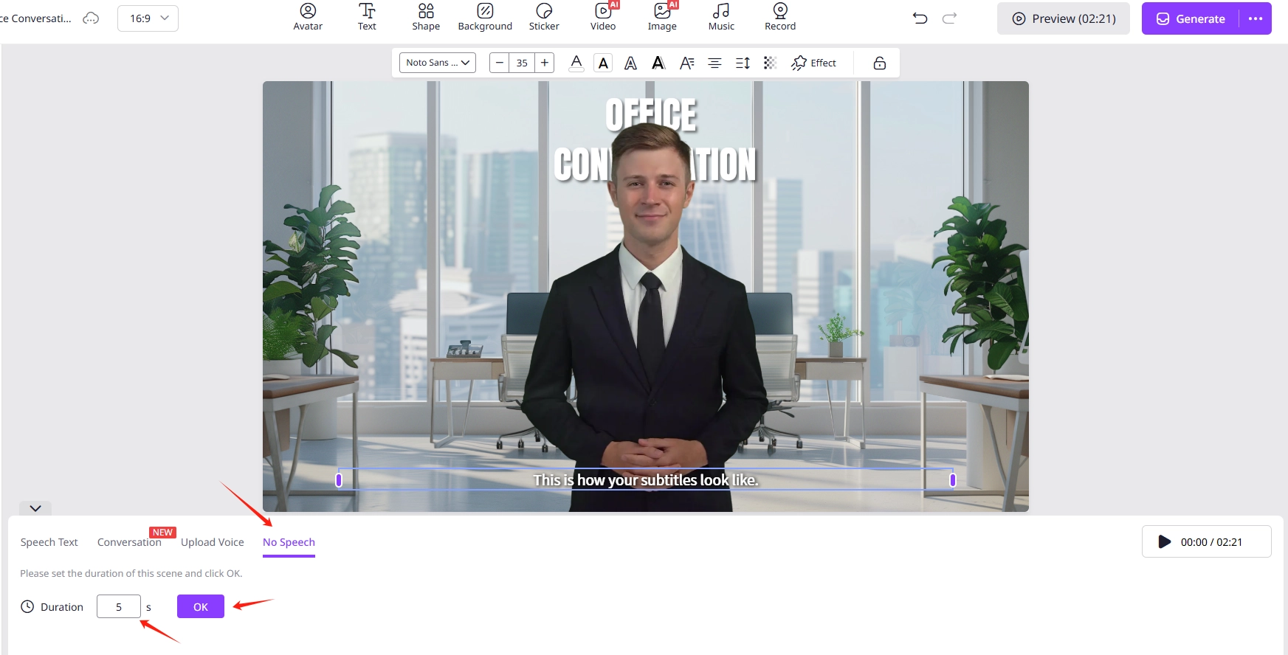Select the Sticker tool

[x=544, y=17]
